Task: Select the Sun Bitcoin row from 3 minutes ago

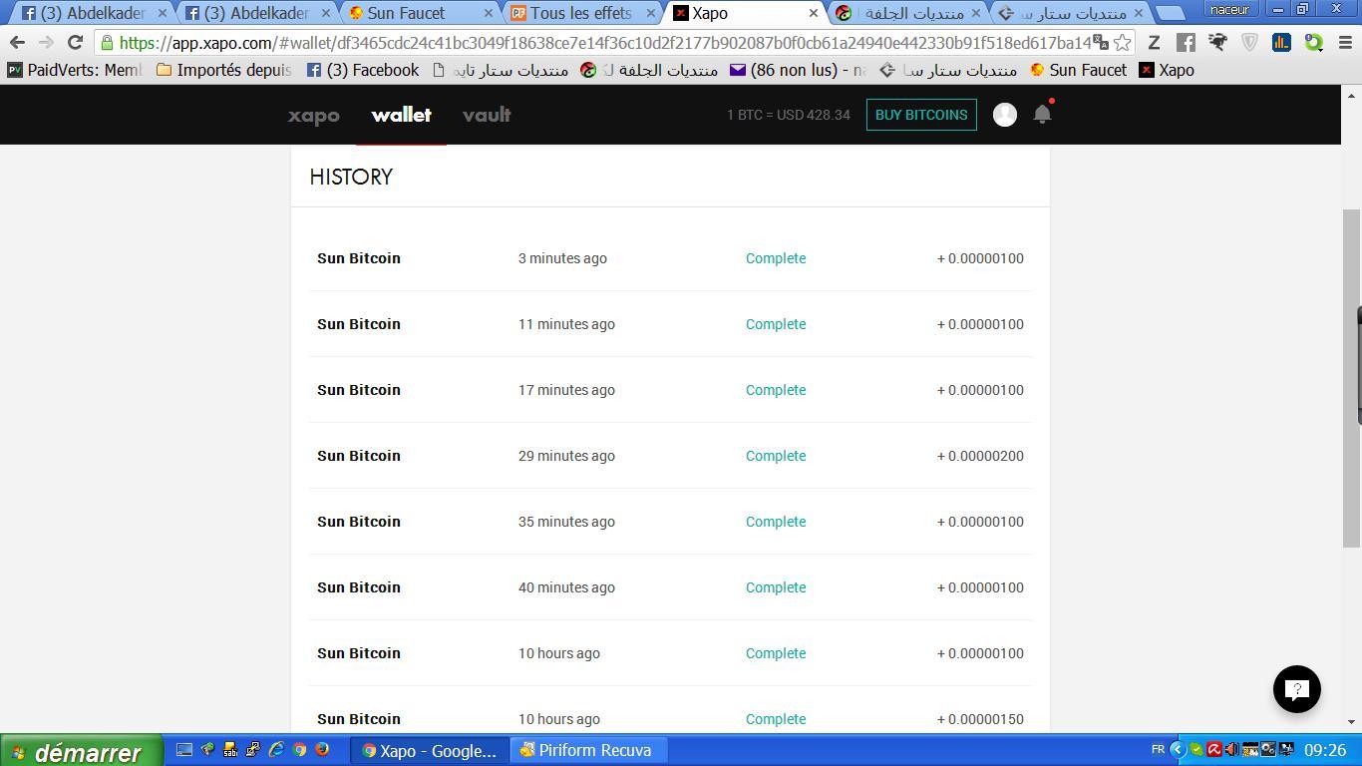Action: [x=670, y=258]
